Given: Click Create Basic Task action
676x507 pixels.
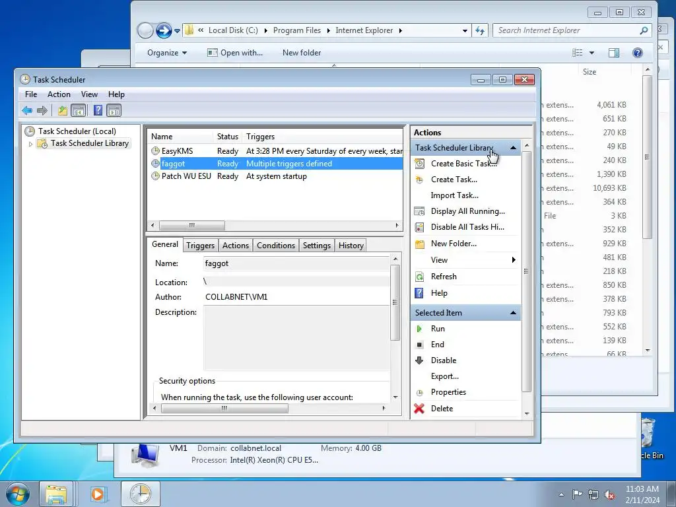Looking at the screenshot, I should point(463,164).
